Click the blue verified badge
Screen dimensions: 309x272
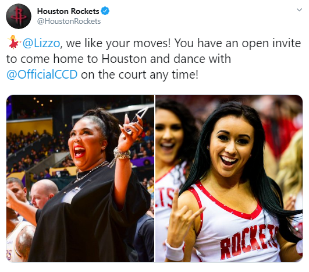tap(105, 11)
